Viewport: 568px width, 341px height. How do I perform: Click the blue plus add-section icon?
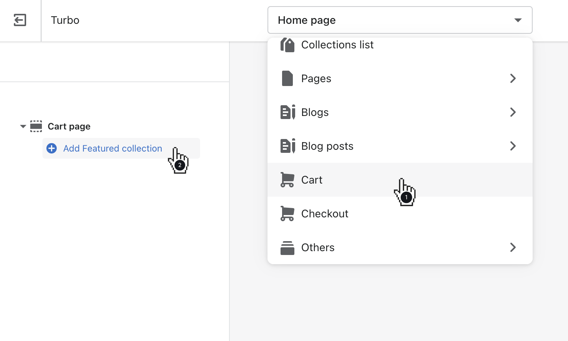[x=51, y=148]
